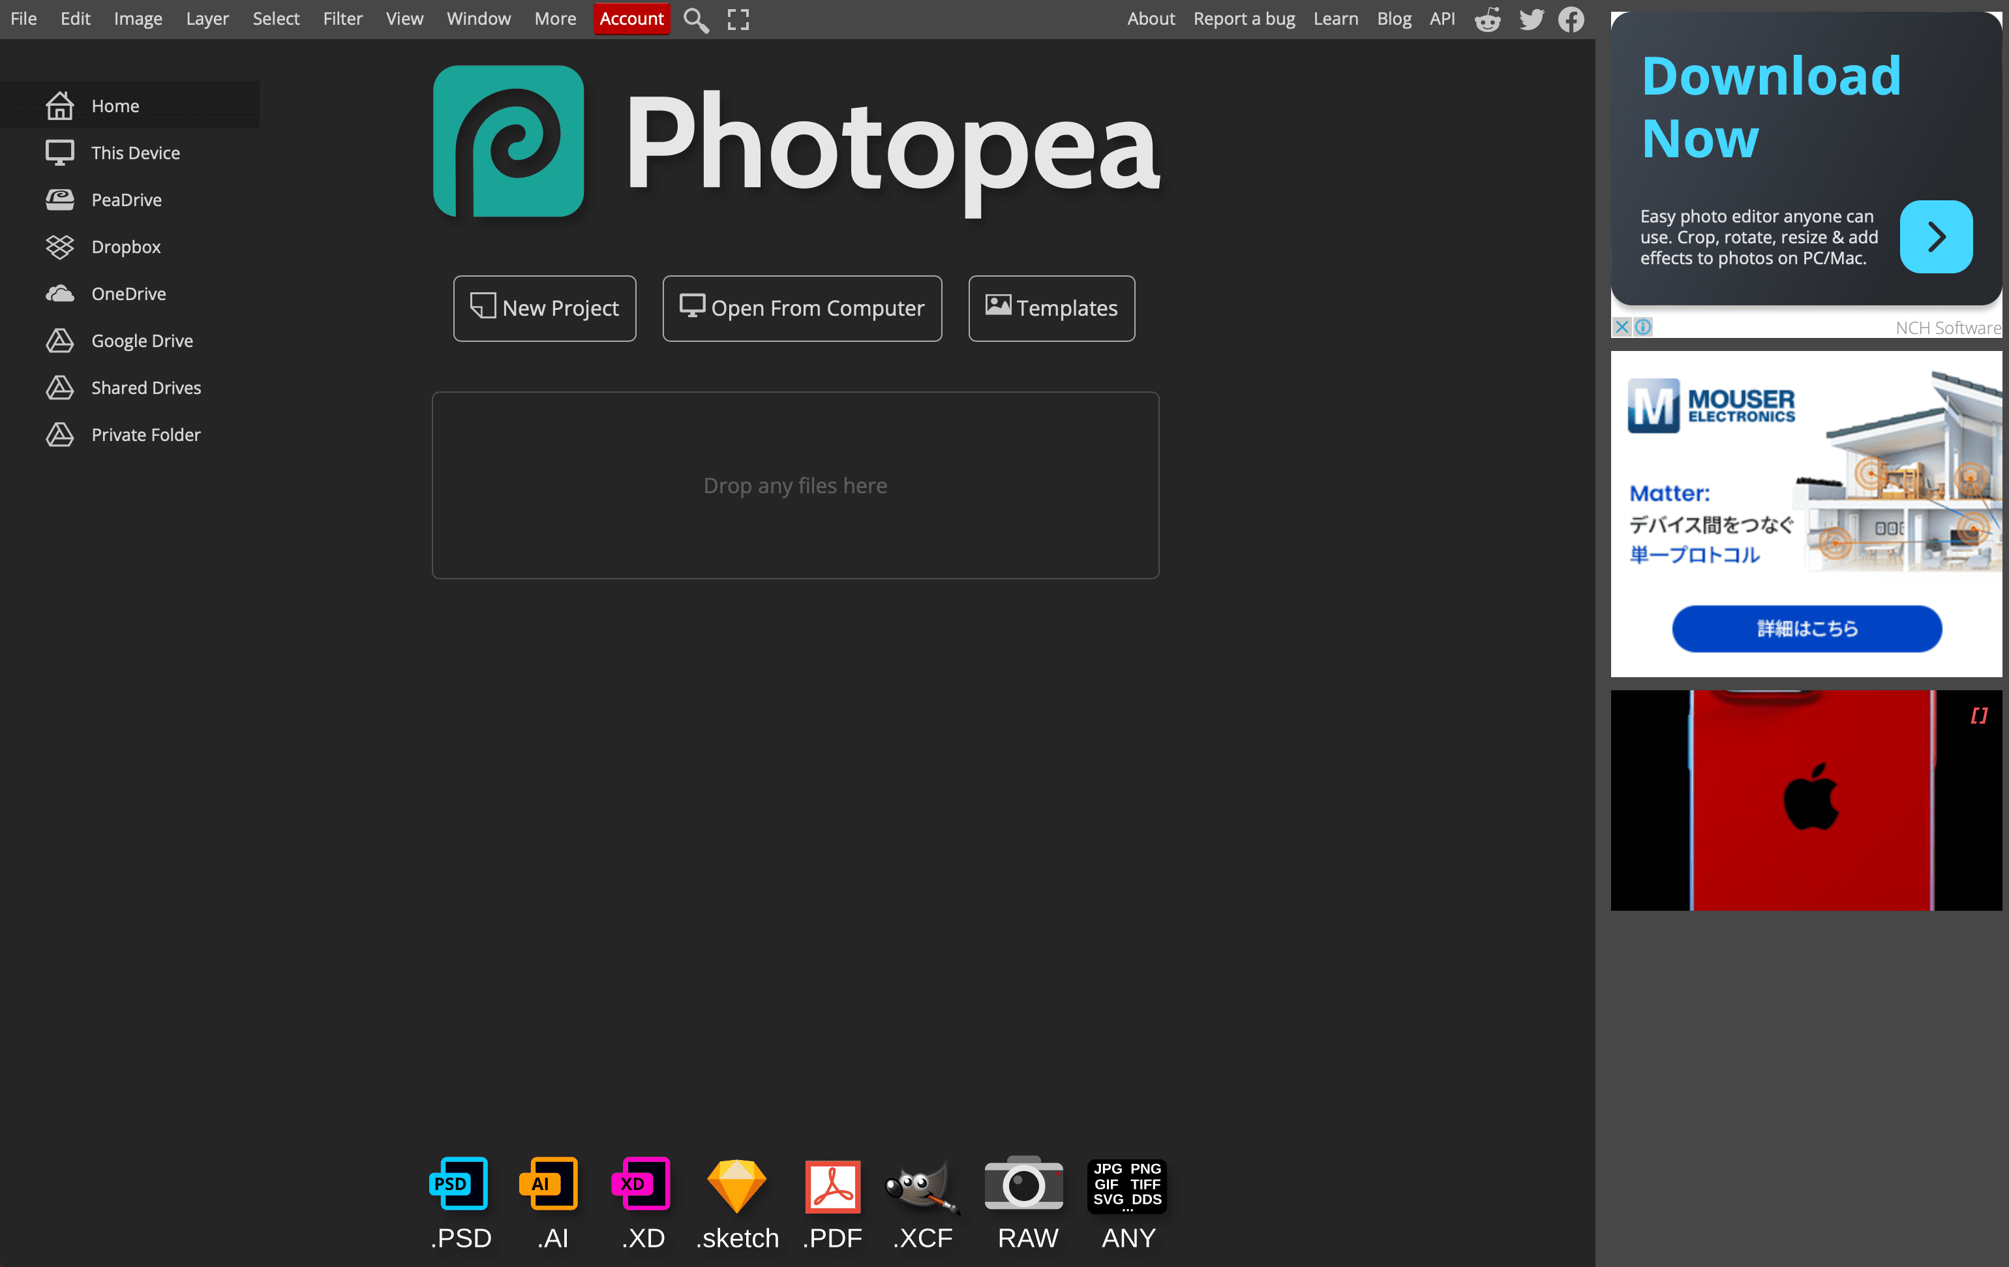
Task: Click the New Project button
Action: [545, 308]
